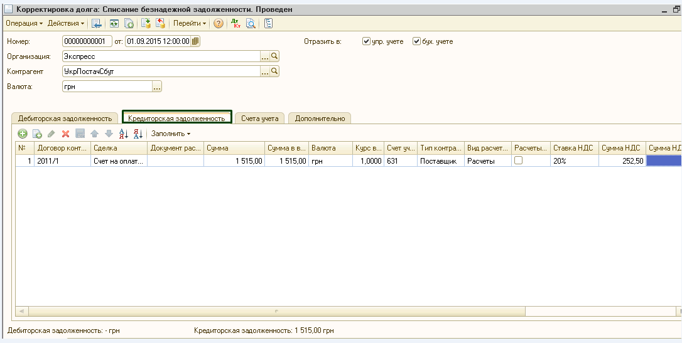This screenshot has width=682, height=343.
Task: Sort the rows ascending А-Я
Action: (x=124, y=134)
